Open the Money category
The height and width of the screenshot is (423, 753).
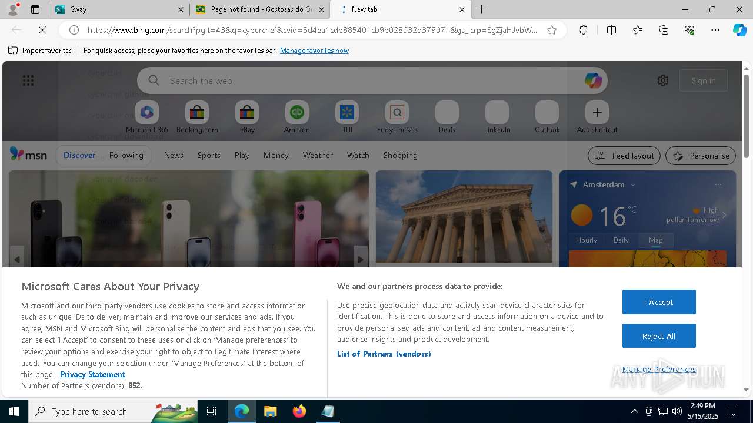coord(276,155)
